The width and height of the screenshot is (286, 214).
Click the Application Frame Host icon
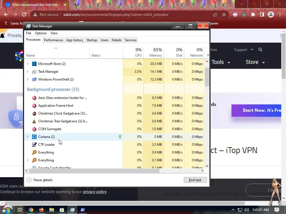click(x=34, y=106)
